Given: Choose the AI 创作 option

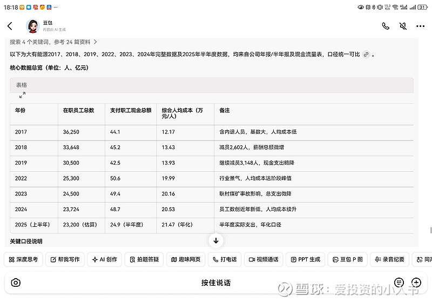Looking at the screenshot, I should click(105, 259).
